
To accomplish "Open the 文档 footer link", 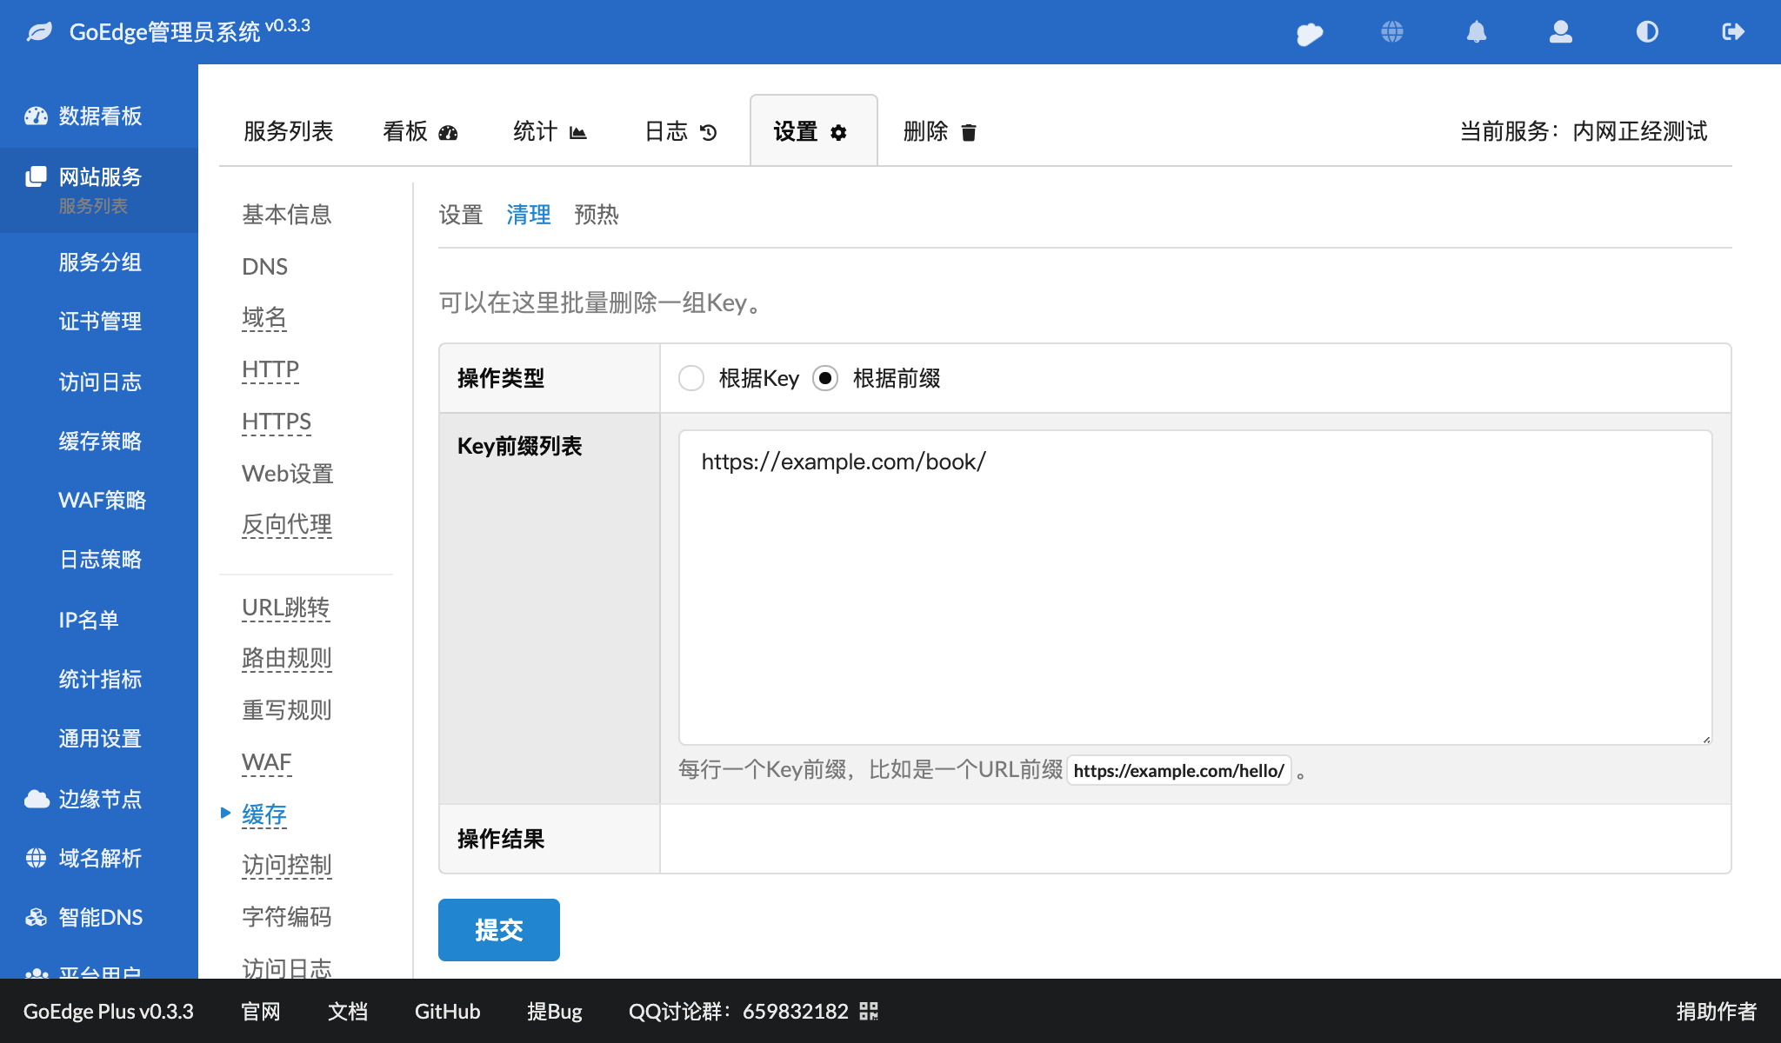I will point(348,1011).
